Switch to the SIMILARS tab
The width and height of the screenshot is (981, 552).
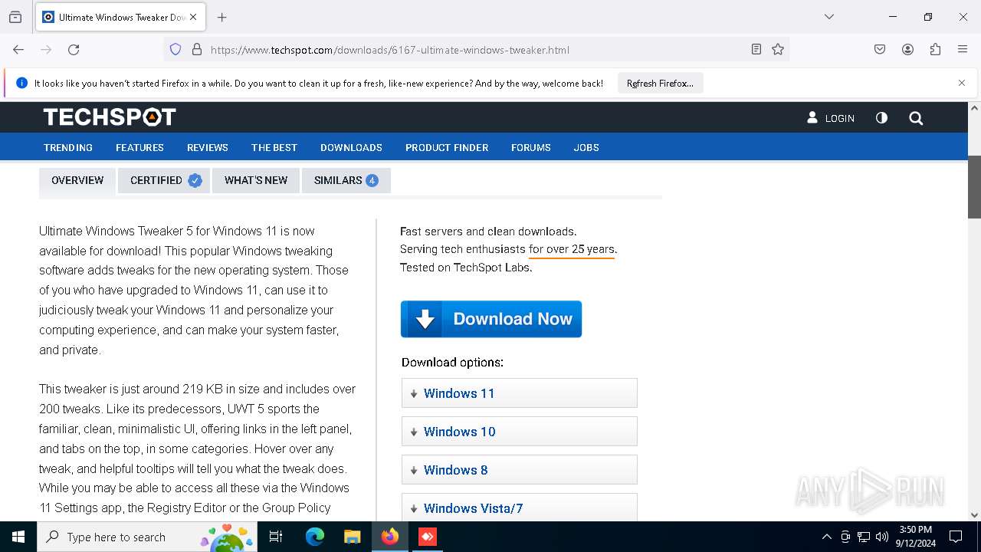(x=346, y=180)
